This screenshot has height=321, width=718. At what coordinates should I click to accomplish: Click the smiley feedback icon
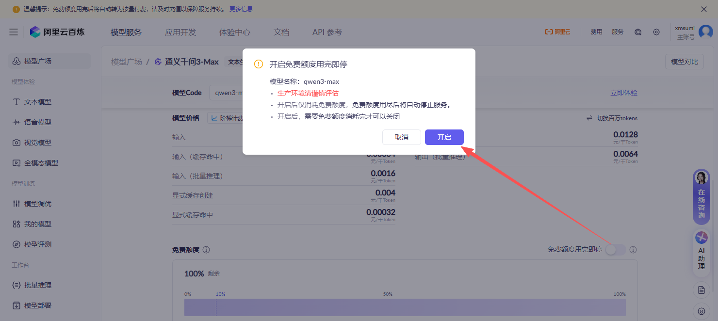702,311
